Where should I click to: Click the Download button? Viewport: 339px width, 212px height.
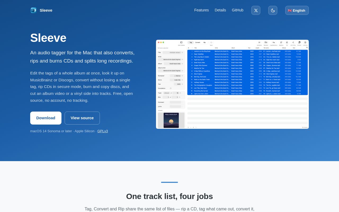46,118
